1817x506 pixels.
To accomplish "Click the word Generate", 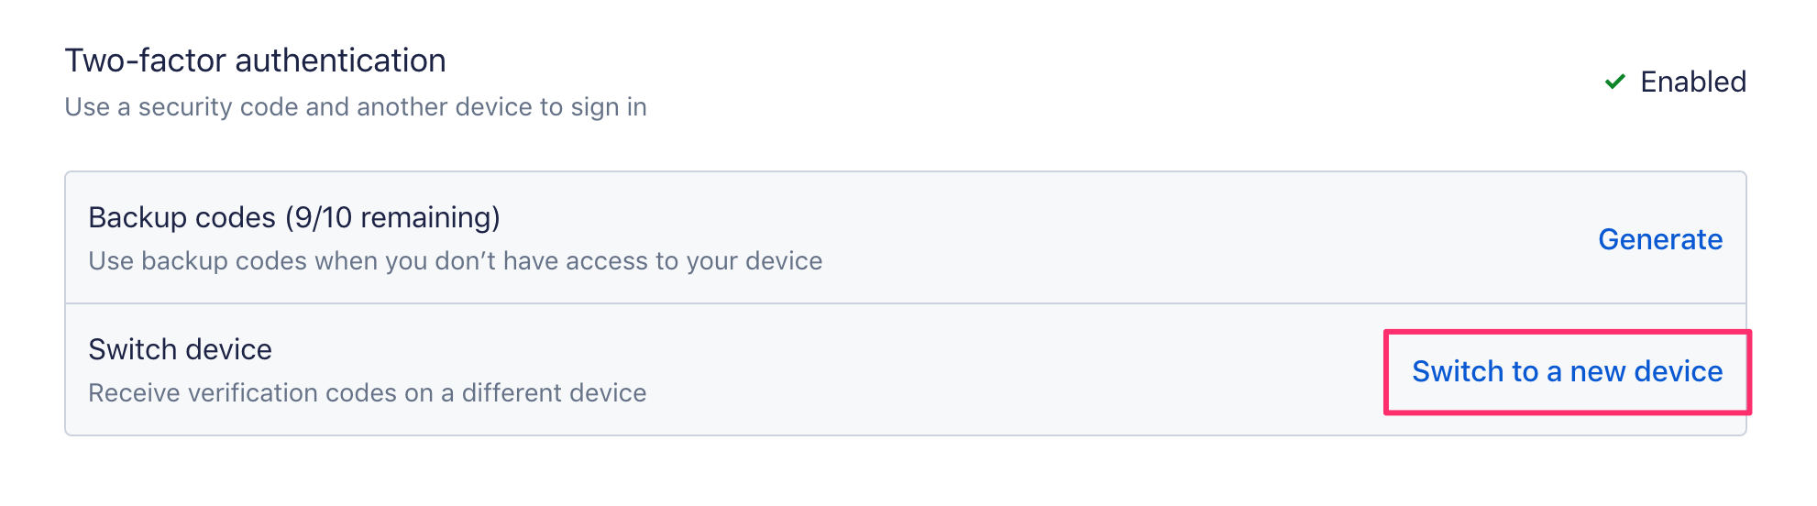I will [x=1659, y=239].
